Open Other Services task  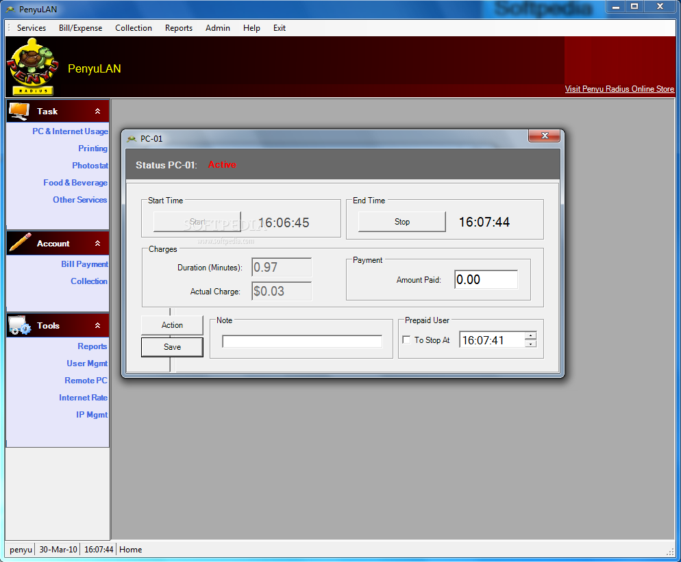click(80, 200)
